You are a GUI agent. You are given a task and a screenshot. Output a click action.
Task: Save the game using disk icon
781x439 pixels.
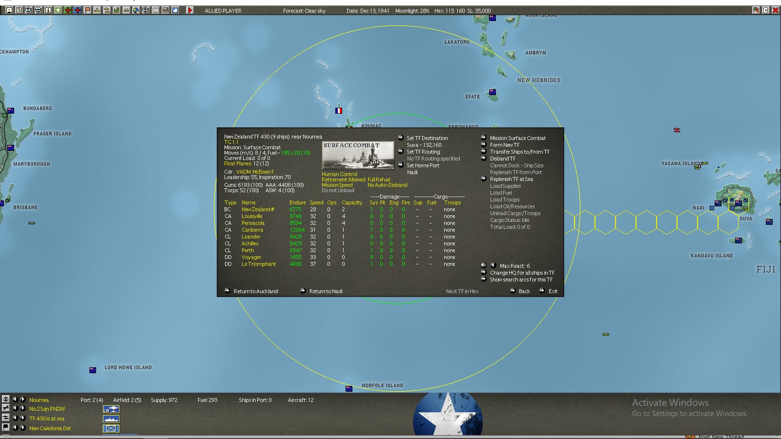[x=9, y=9]
